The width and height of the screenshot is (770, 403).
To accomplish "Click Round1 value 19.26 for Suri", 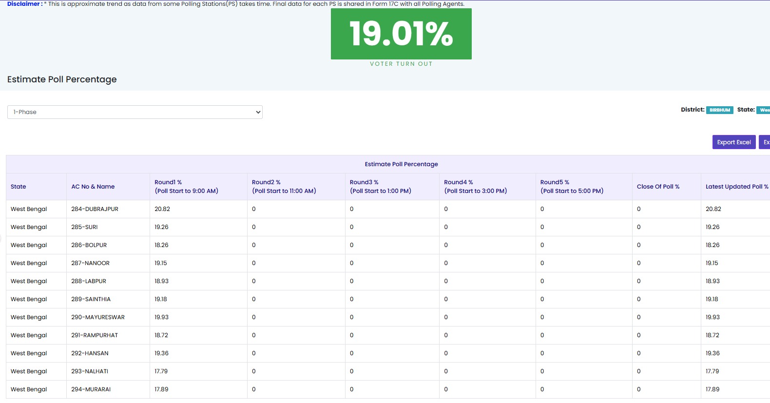I will tap(161, 227).
